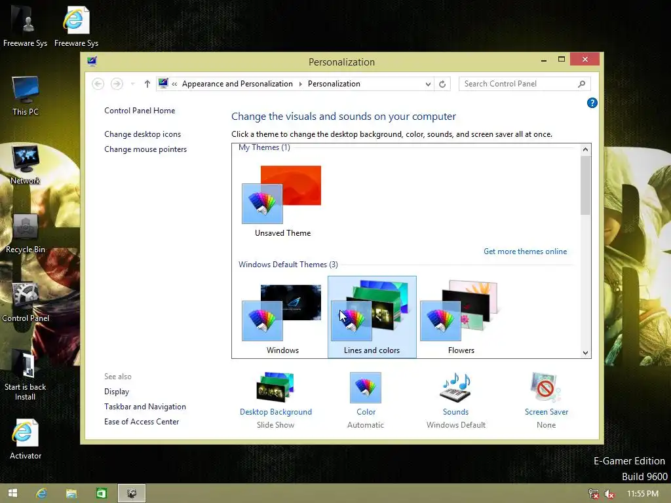Click Change desktop icons link

142,134
